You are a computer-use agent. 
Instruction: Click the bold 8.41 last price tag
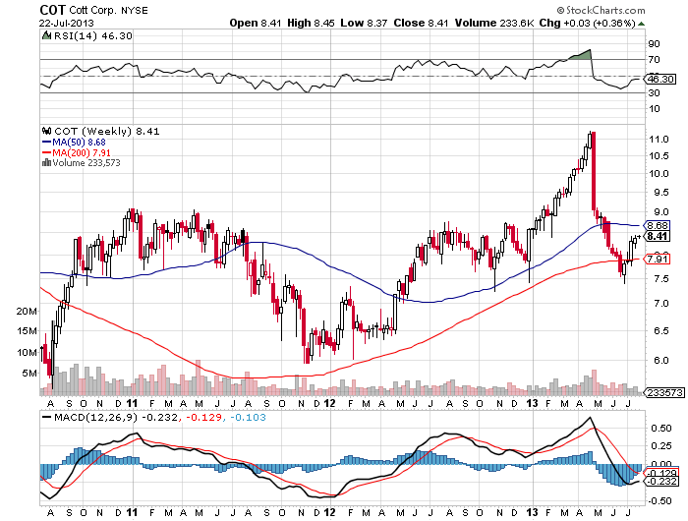[658, 237]
